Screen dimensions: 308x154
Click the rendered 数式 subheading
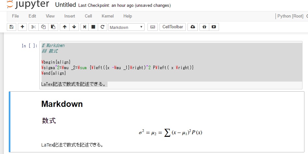pos(49,121)
